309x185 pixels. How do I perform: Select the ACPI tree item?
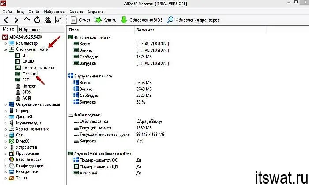click(26, 98)
